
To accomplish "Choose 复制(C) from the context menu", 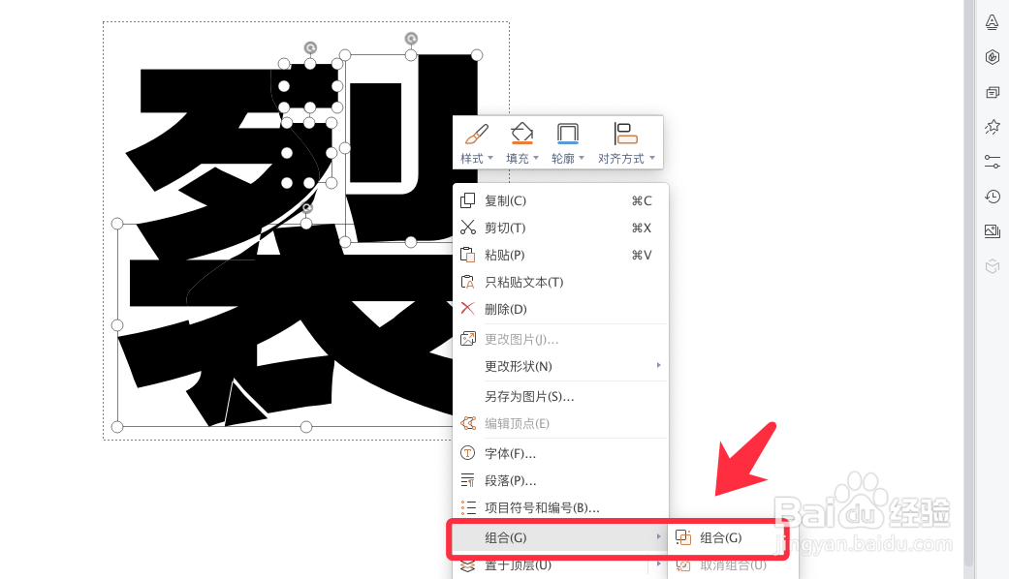I will pyautogui.click(x=560, y=201).
